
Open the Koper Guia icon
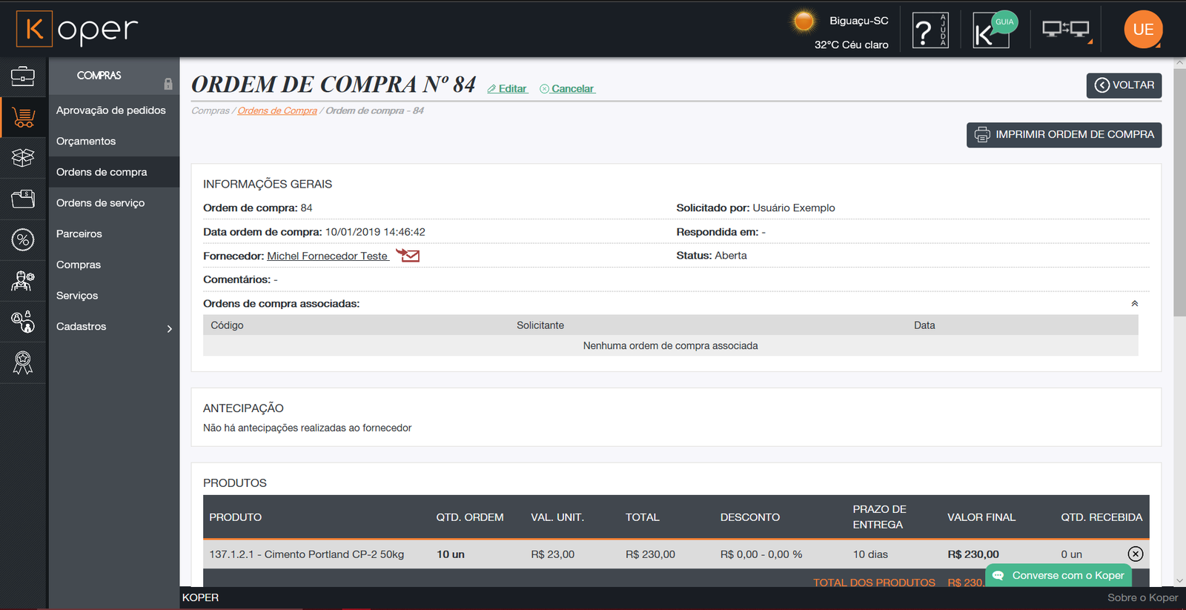coord(993,31)
